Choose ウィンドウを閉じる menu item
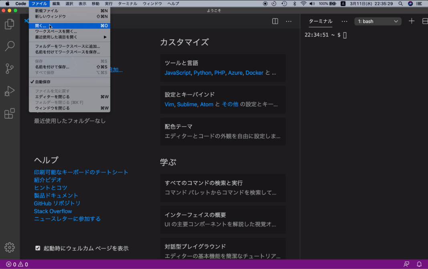The height and width of the screenshot is (269, 428). click(70, 108)
